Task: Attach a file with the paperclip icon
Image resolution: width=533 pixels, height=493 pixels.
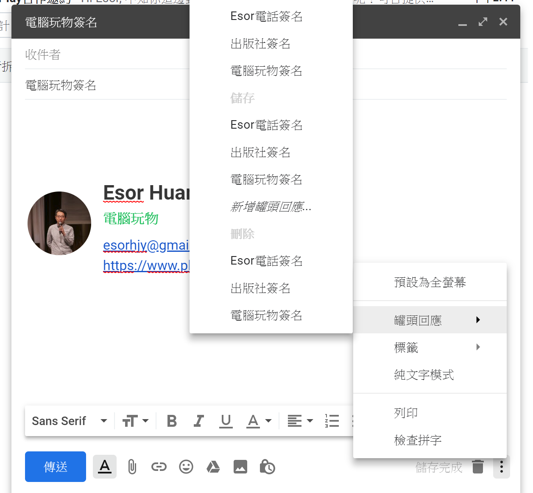Action: click(x=132, y=466)
